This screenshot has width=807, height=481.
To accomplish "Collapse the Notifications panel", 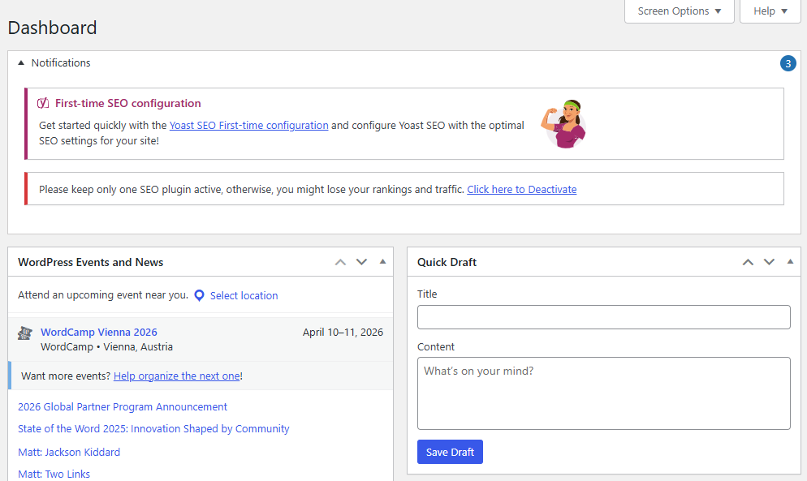I will (20, 62).
